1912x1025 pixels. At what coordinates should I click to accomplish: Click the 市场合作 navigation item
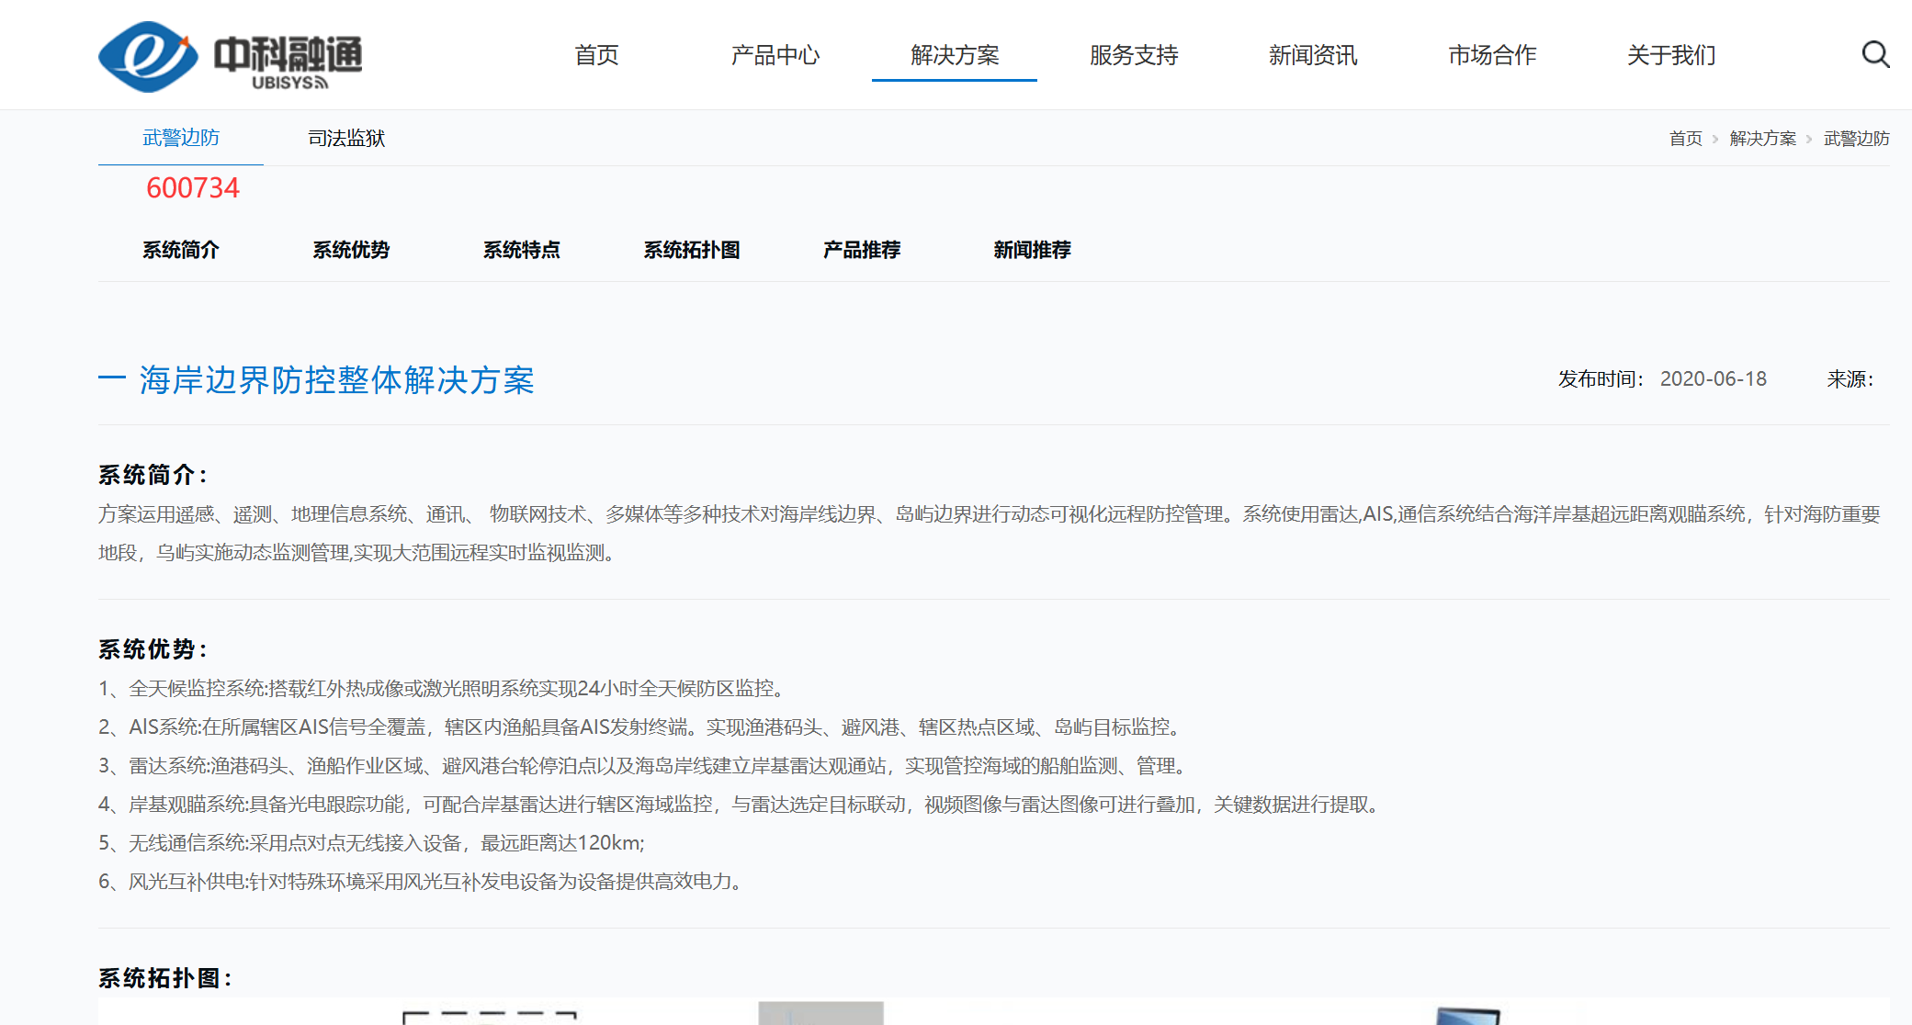coord(1491,55)
